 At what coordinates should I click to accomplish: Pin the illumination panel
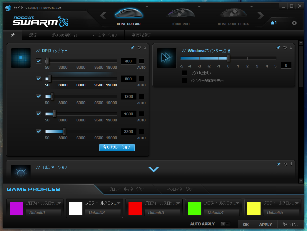point(278,164)
